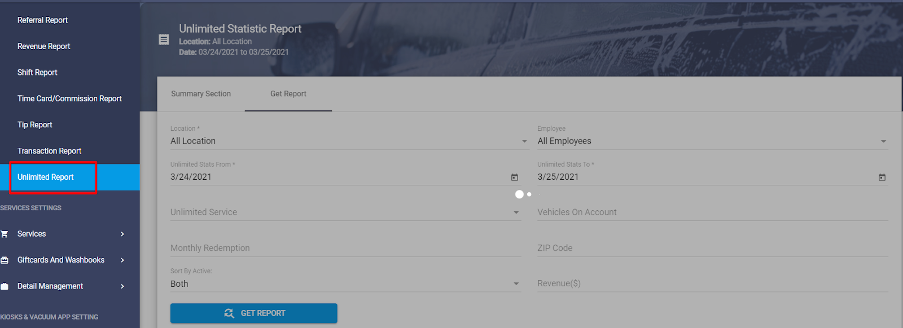Open calendar picker for Unlimited Stats From
Image resolution: width=903 pixels, height=328 pixels.
(x=514, y=178)
